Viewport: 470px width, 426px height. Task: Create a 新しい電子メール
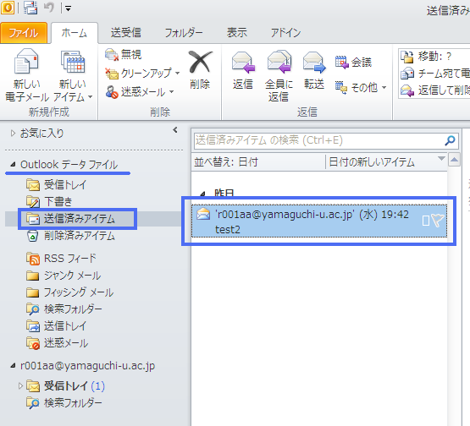click(x=27, y=75)
